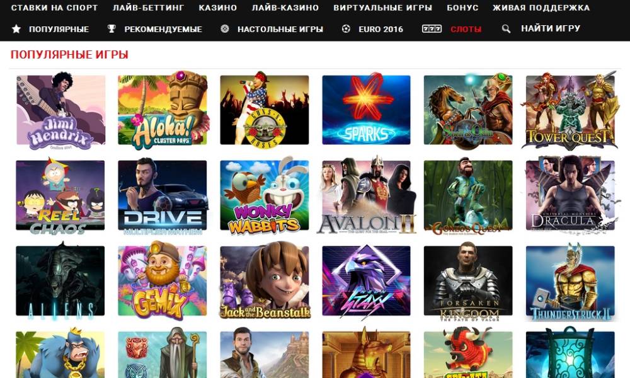Image resolution: width=630 pixels, height=378 pixels.
Task: Open the Gonzo's Quest game thumbnail
Action: pos(468,196)
